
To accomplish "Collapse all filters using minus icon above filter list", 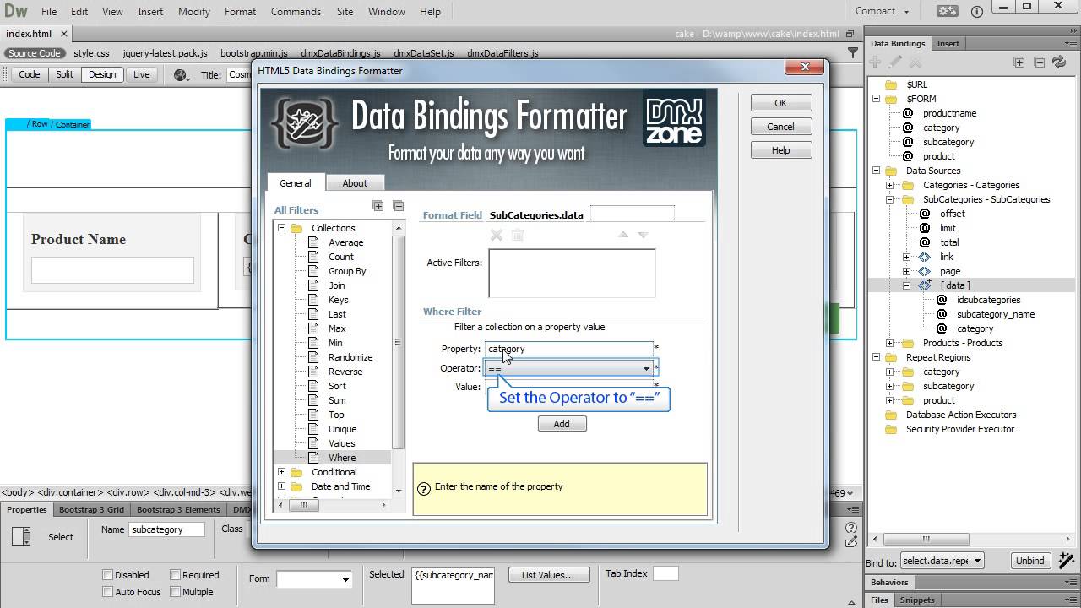I will [398, 206].
